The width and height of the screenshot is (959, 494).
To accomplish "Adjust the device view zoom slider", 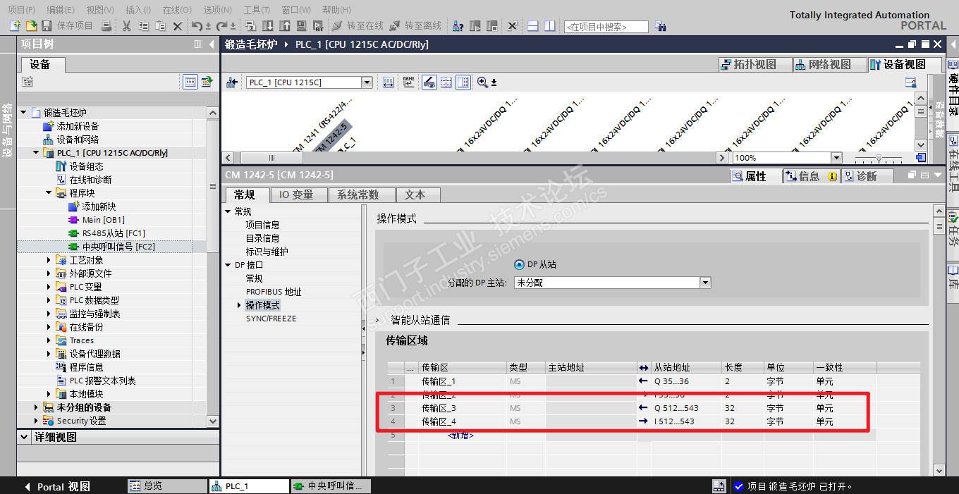I will click(x=879, y=158).
